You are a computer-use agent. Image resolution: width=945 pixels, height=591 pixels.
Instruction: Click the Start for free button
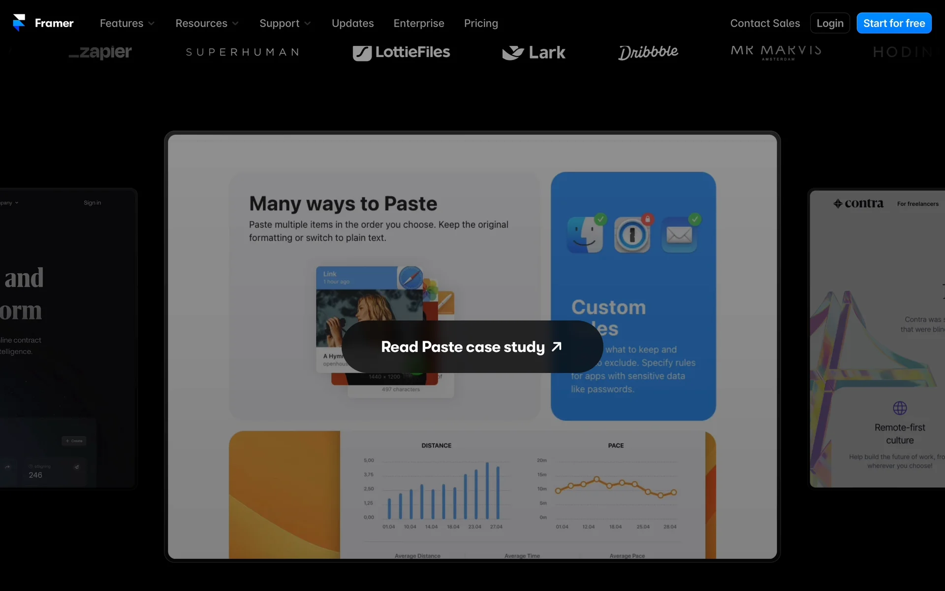coord(894,23)
